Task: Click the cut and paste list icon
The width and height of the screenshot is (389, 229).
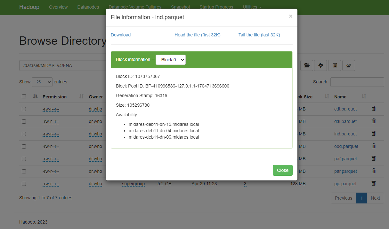Action: (335, 65)
